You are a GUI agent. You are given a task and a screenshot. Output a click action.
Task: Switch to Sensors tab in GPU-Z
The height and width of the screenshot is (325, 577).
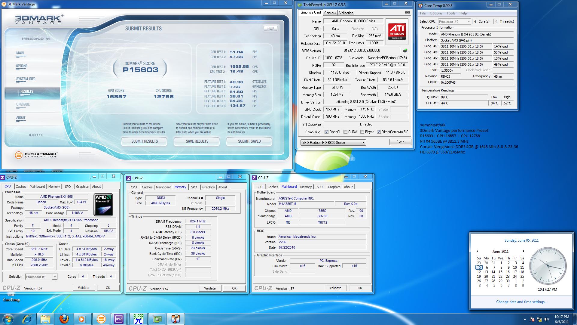(x=330, y=13)
